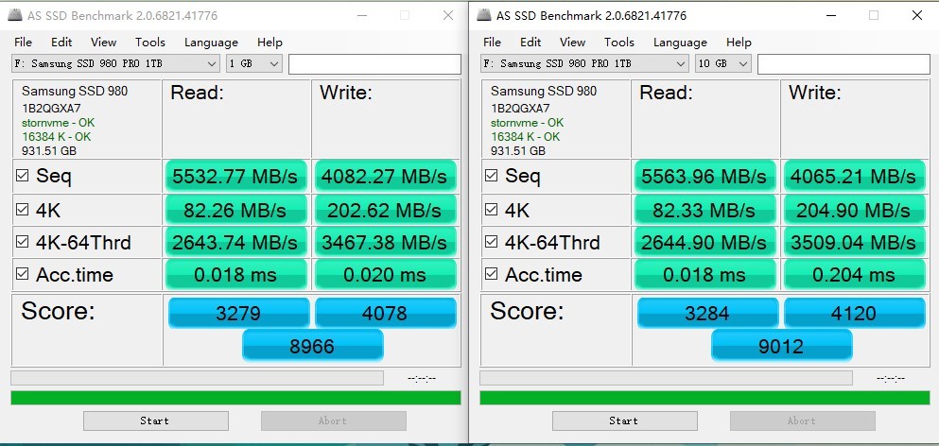Image resolution: width=939 pixels, height=446 pixels.
Task: Click the 5532.77 MB/s Seq read result
Action: [236, 176]
